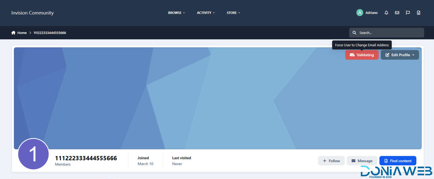
Task: Click the Home house icon in breadcrumb
Action: pos(13,33)
